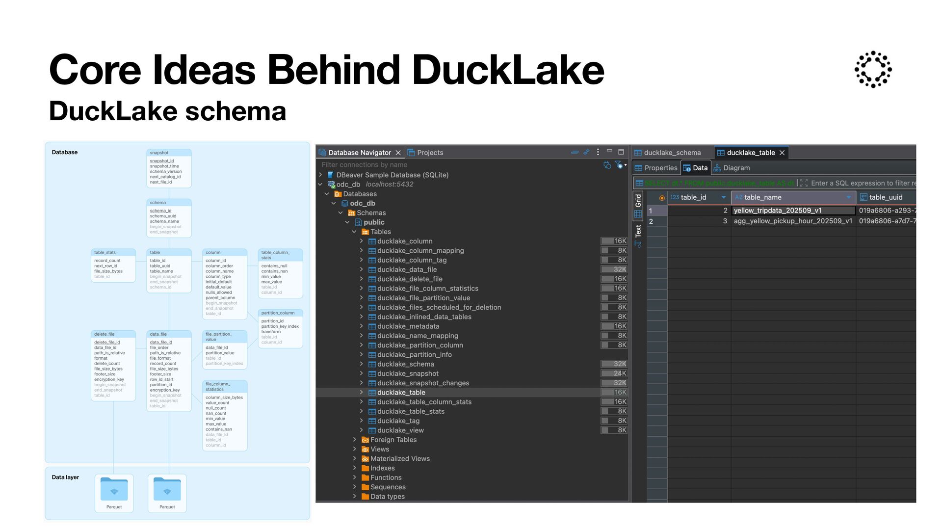This screenshot has width=942, height=530.
Task: Click the record mode icon below Text
Action: point(638,244)
